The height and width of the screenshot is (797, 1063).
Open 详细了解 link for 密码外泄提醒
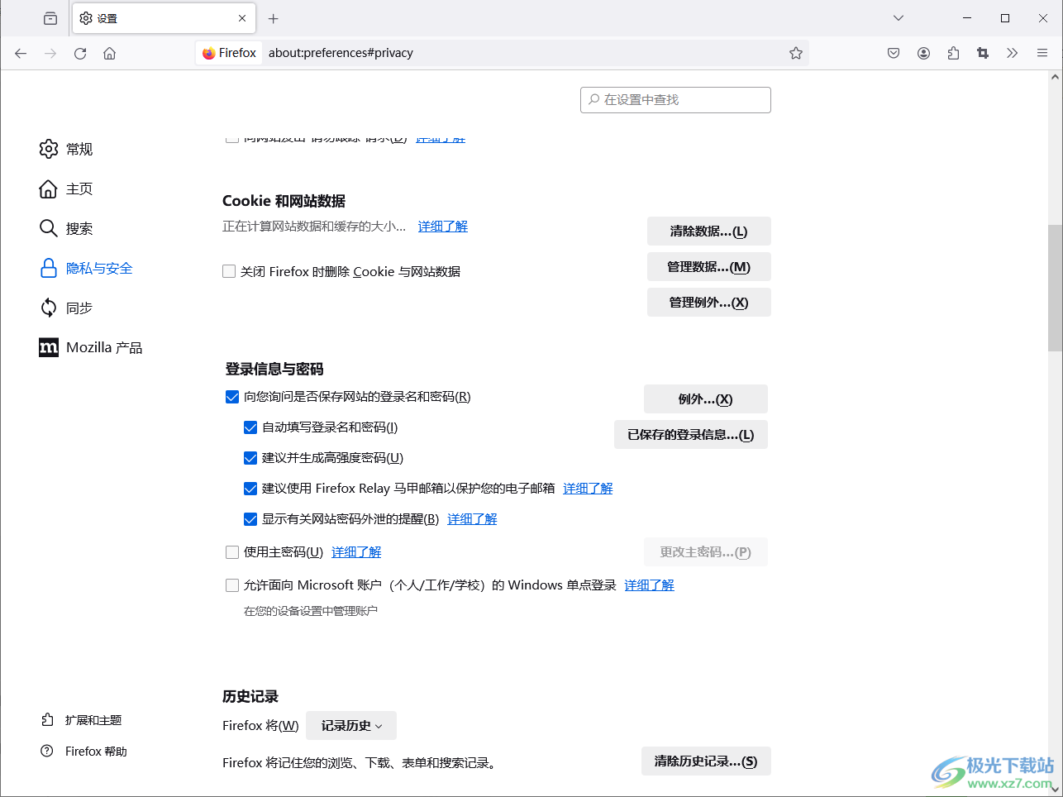(472, 519)
